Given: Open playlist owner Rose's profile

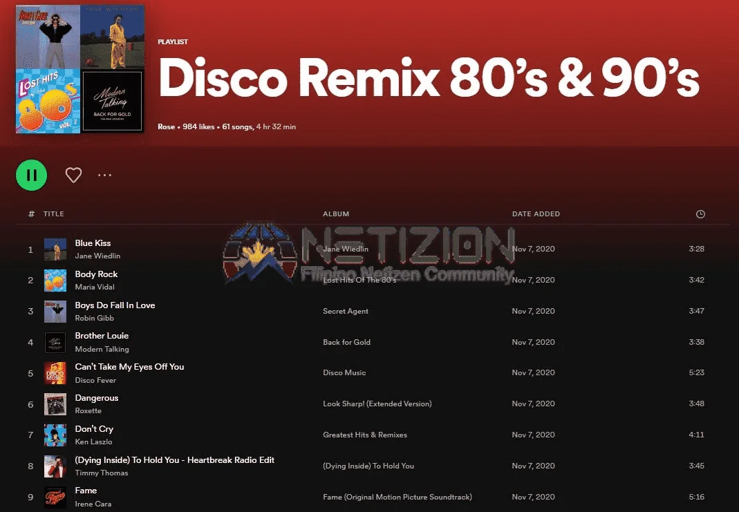Looking at the screenshot, I should [167, 126].
